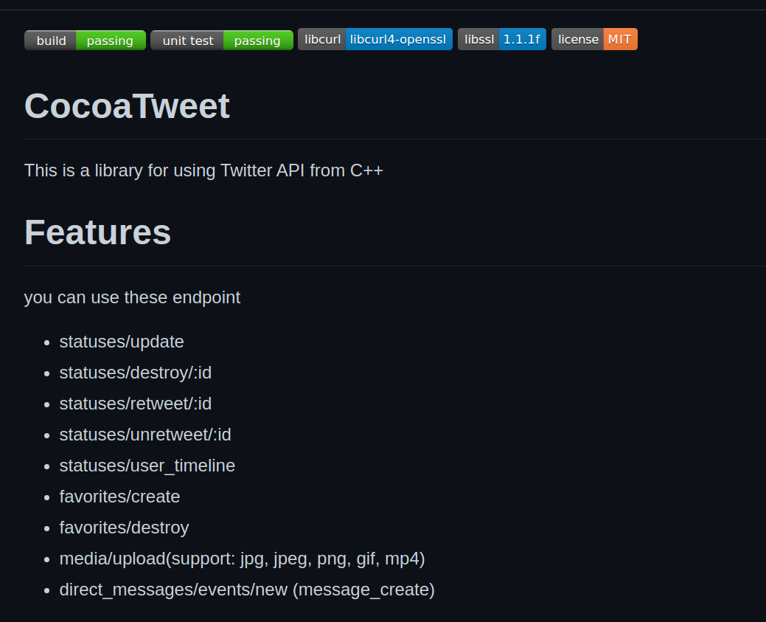Select the Features heading

tap(98, 232)
